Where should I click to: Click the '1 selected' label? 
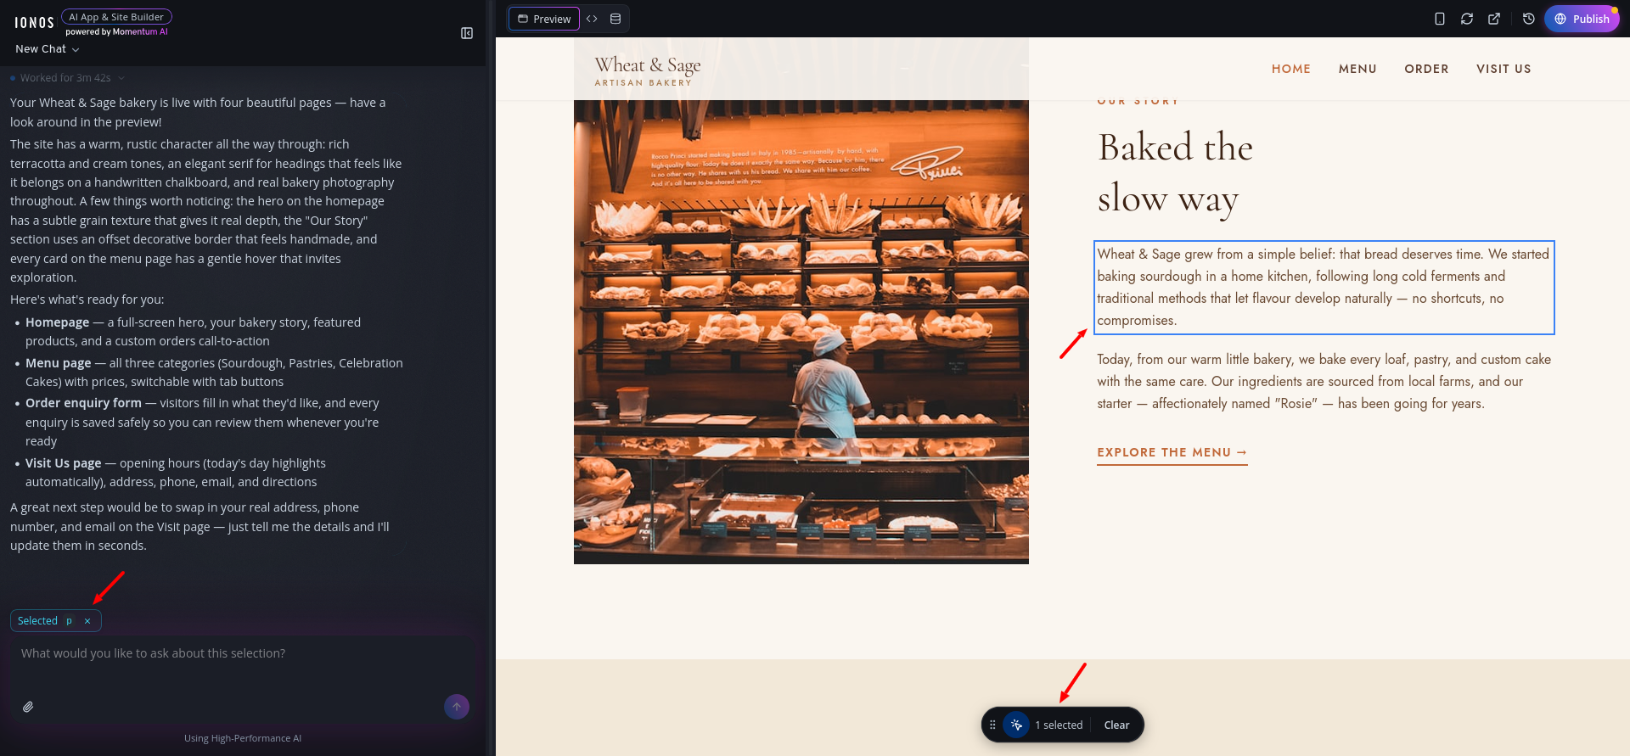point(1059,725)
